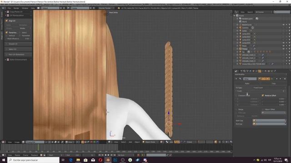Viewport: 291px width, 163px height.
Task: Open the Fit Type dropdown showing Fixed Count
Action: [270, 88]
